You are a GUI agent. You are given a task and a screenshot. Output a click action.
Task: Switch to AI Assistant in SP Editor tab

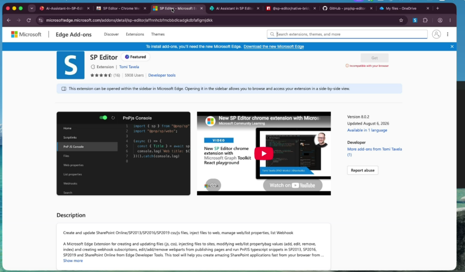[x=234, y=8]
